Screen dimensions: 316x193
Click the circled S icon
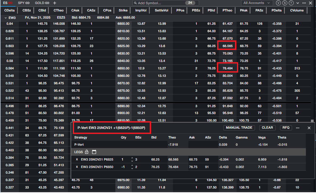(x=285, y=3)
